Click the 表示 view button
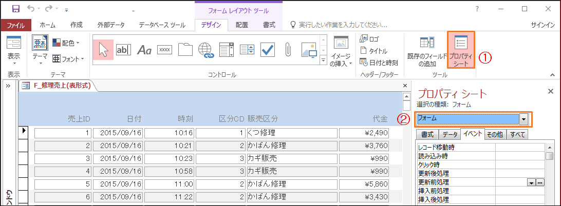 14,48
